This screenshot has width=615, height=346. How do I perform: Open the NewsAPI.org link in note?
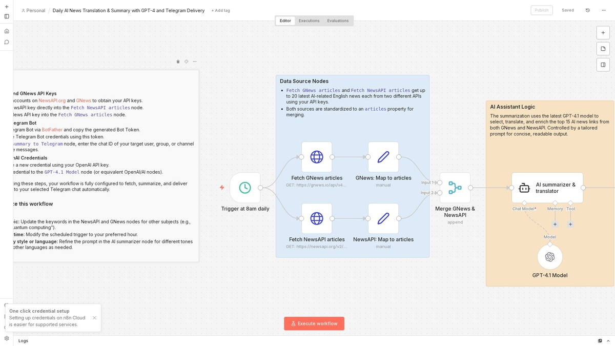tap(52, 100)
